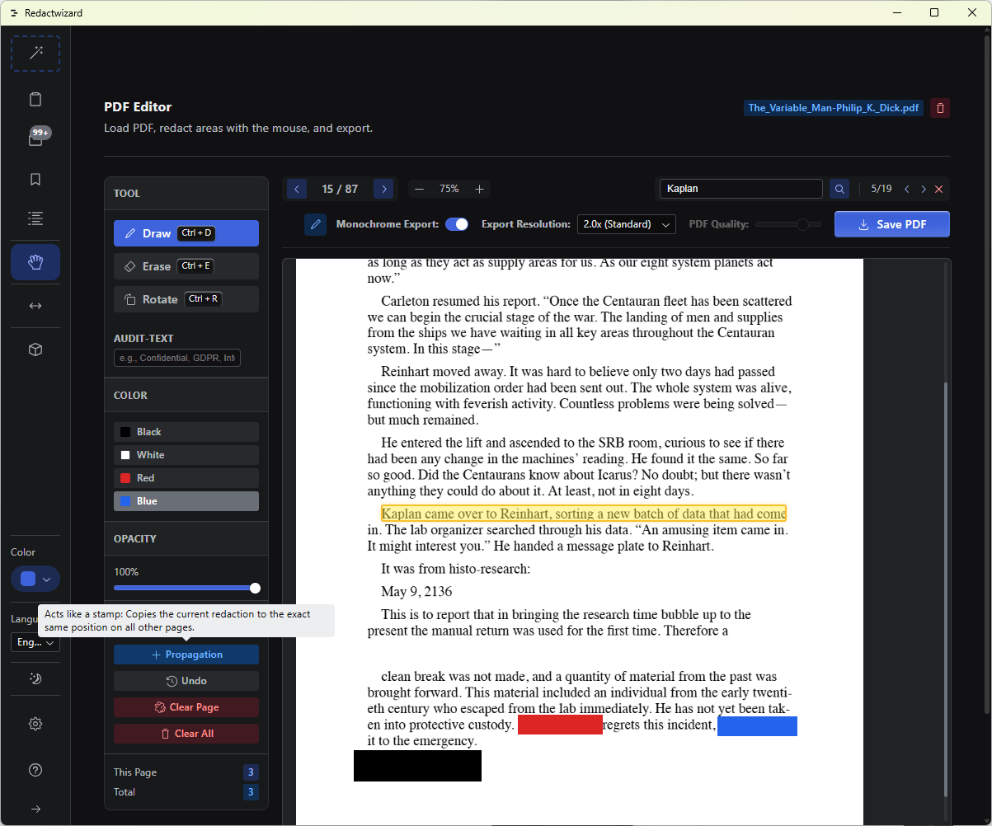Click the Clear All button
Image resolution: width=992 pixels, height=826 pixels.
click(186, 734)
